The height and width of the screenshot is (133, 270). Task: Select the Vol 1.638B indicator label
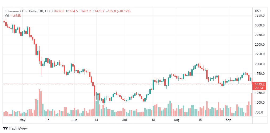(13, 16)
